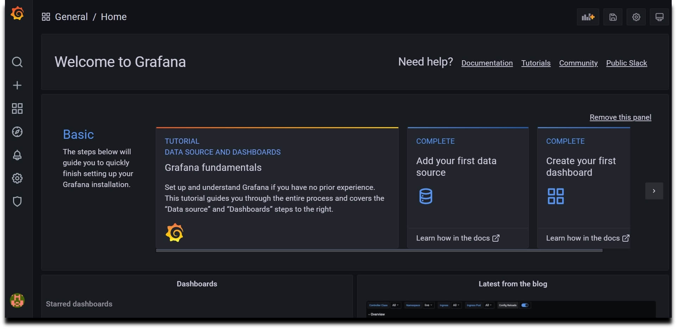This screenshot has width=677, height=329.
Task: Click the Create (+) icon in the sidebar
Action: coord(17,85)
